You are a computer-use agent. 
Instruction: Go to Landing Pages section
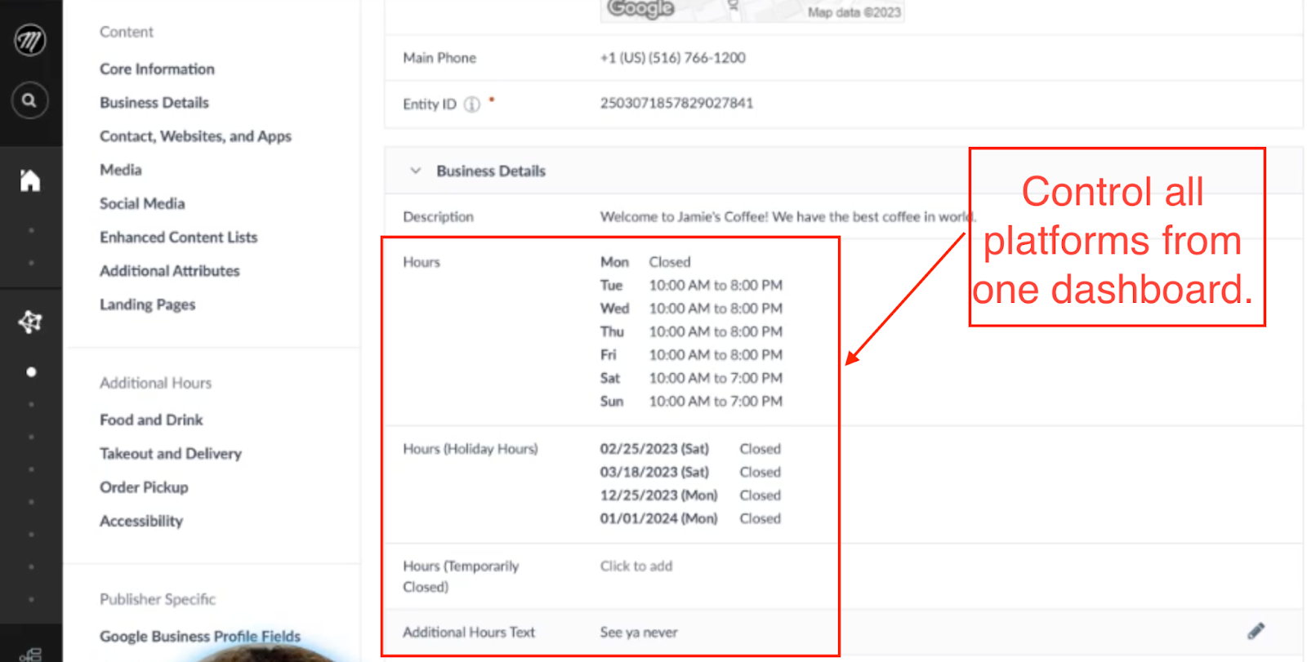147,304
